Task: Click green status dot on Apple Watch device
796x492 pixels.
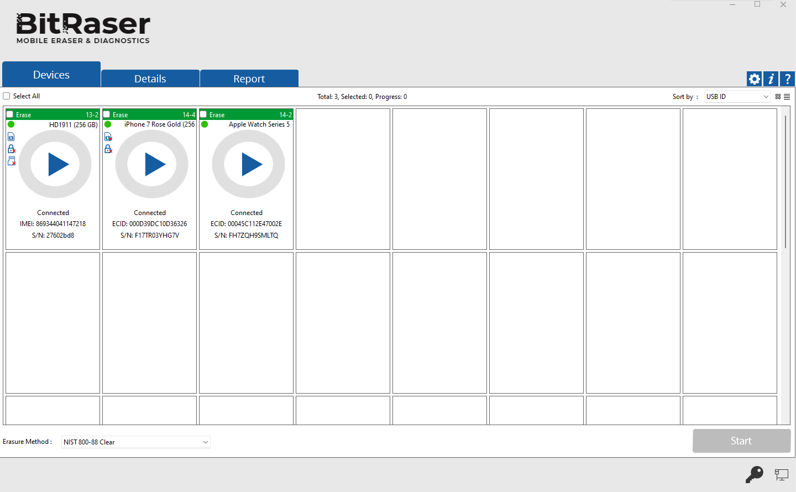Action: point(205,124)
